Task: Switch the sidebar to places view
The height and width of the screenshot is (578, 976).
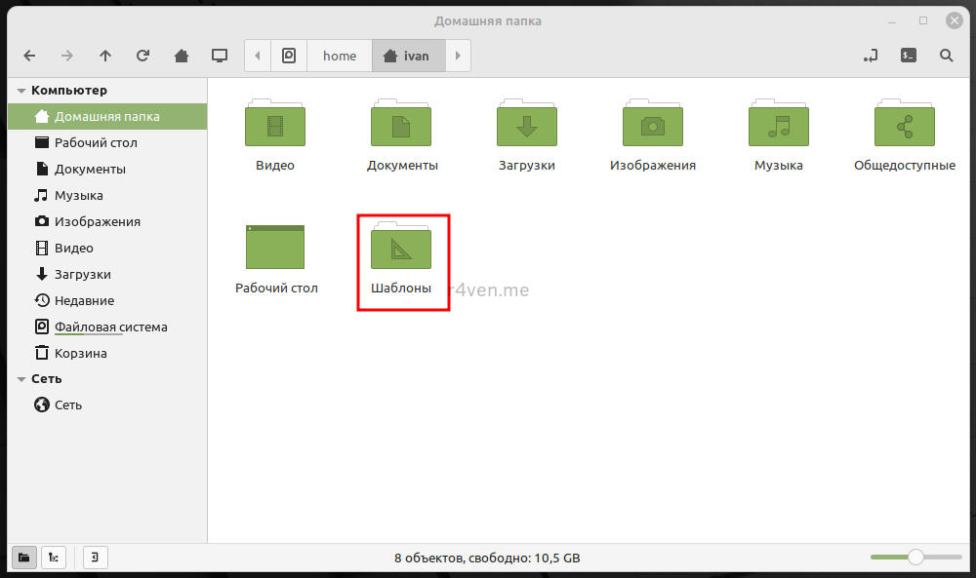Action: [24, 558]
